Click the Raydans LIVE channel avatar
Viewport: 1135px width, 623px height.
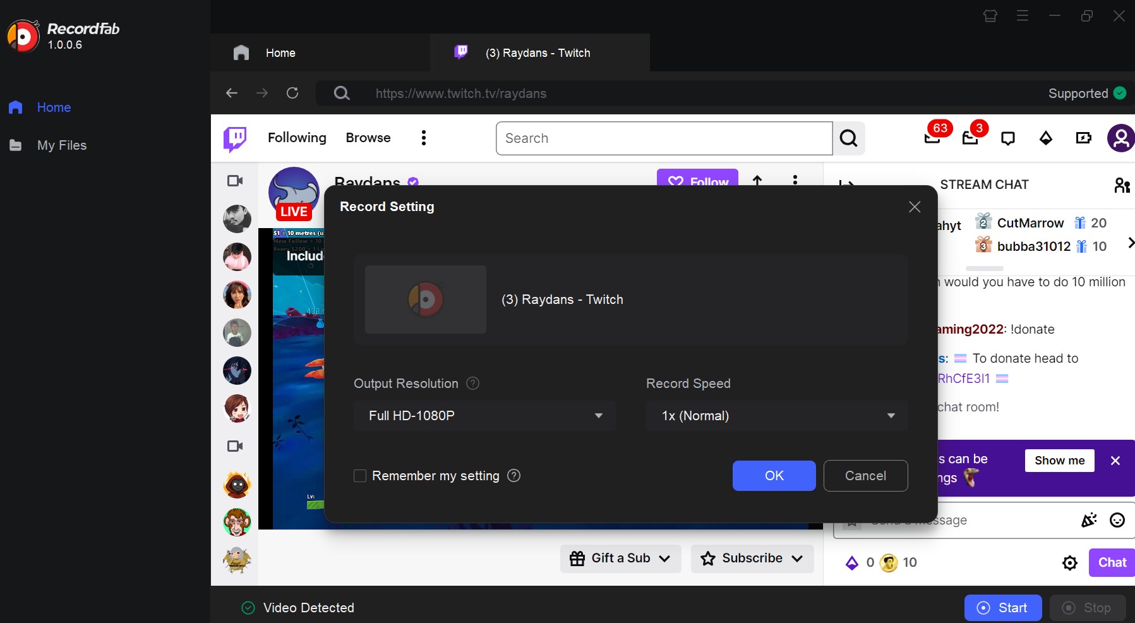294,193
